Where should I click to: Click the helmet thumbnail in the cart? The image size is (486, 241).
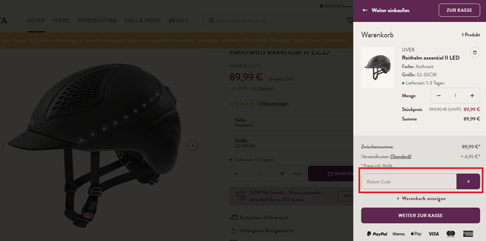(377, 67)
